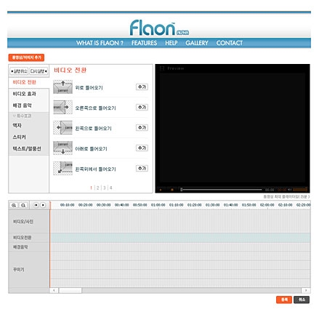Click the preview player seek bar
Screen dimensions: 319x309
[x=222, y=190]
